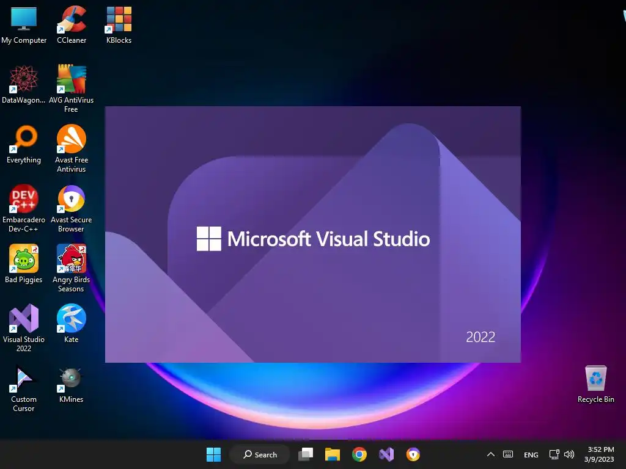Viewport: 626px width, 469px height.
Task: Click the Bad Piggies game icon
Action: coord(24,264)
